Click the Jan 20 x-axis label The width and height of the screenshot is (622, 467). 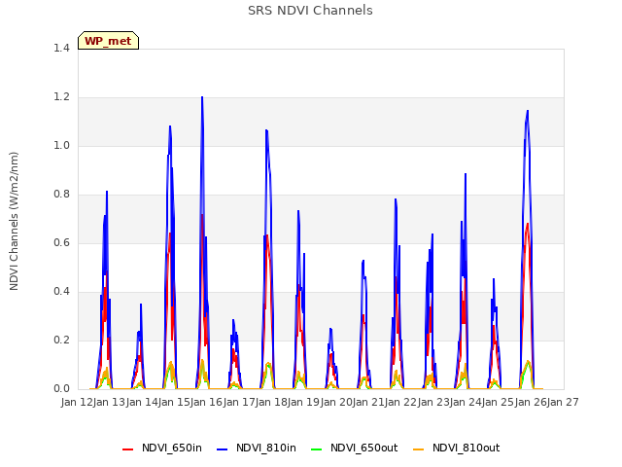pos(336,402)
